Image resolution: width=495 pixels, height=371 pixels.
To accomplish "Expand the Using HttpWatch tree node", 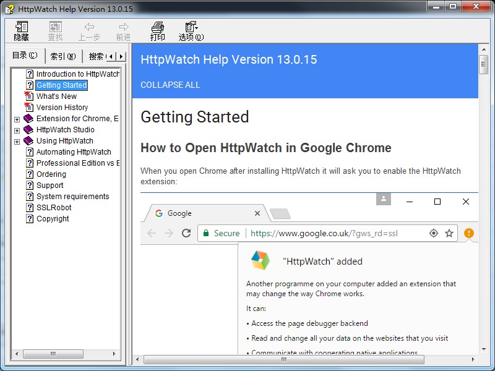I will coord(17,140).
